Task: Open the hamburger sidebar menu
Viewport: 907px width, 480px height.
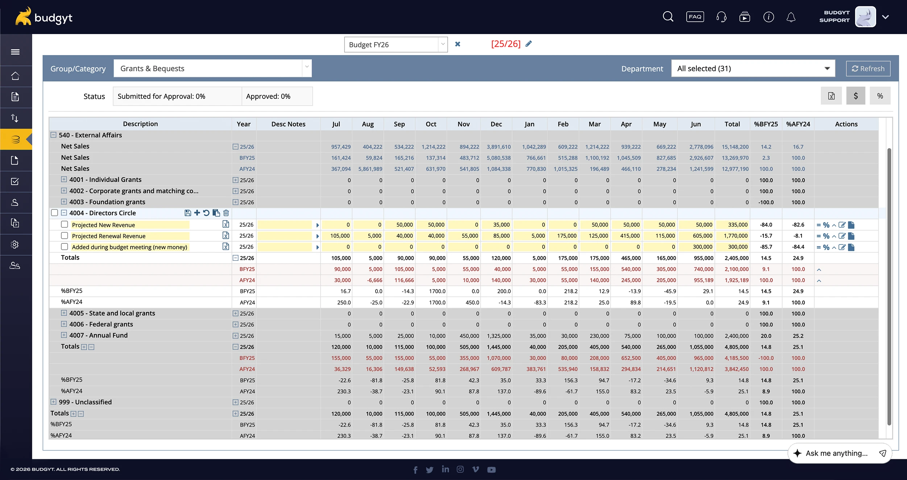Action: [15, 52]
